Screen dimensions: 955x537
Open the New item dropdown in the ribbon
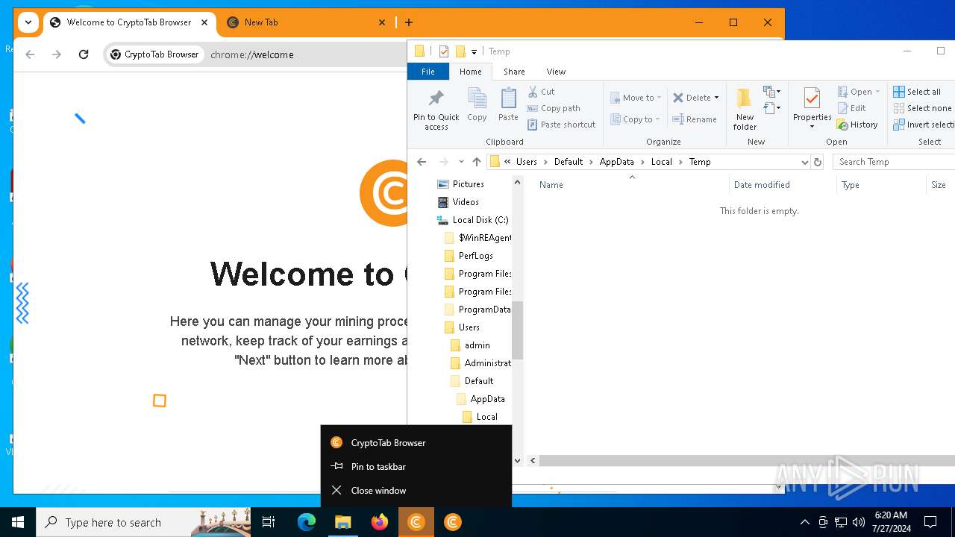771,92
